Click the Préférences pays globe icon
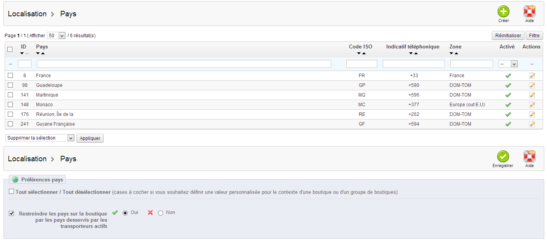This screenshot has width=547, height=245. [x=15, y=180]
